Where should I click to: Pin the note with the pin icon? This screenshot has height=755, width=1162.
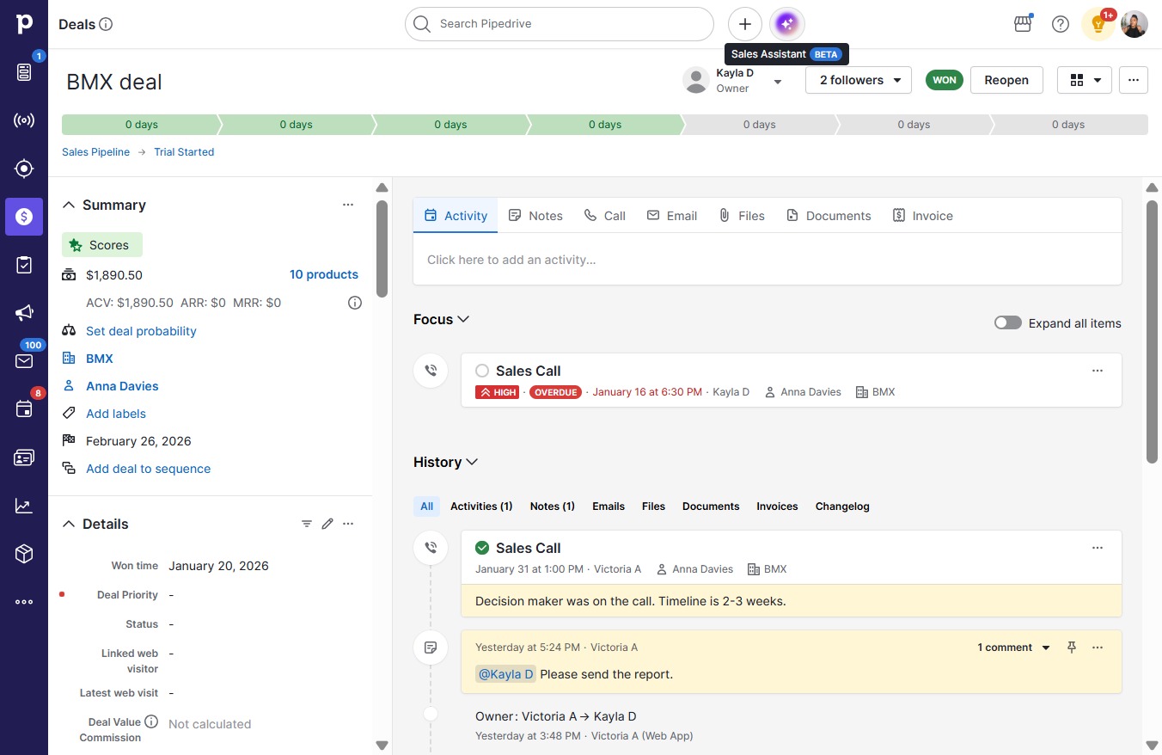click(x=1072, y=648)
